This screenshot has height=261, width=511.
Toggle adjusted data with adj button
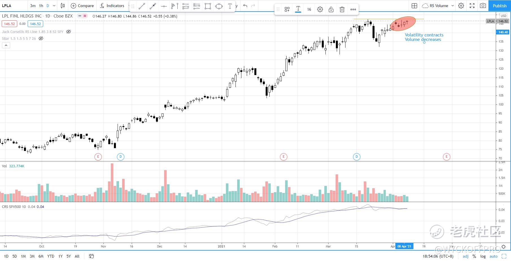click(466, 256)
